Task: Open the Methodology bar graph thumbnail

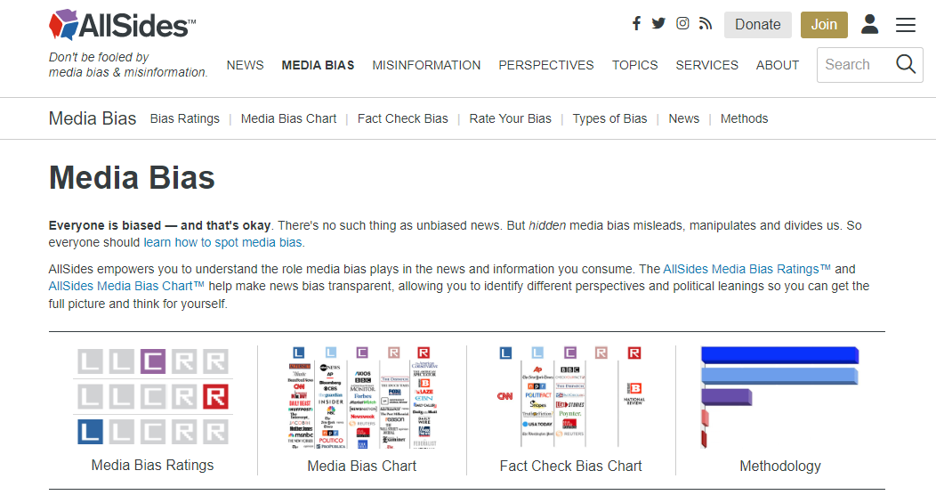Action: [x=779, y=396]
